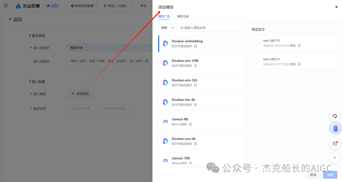This screenshot has height=182, width=343.
Task: Open the 中文 language dropdown
Action: click(x=145, y=6)
